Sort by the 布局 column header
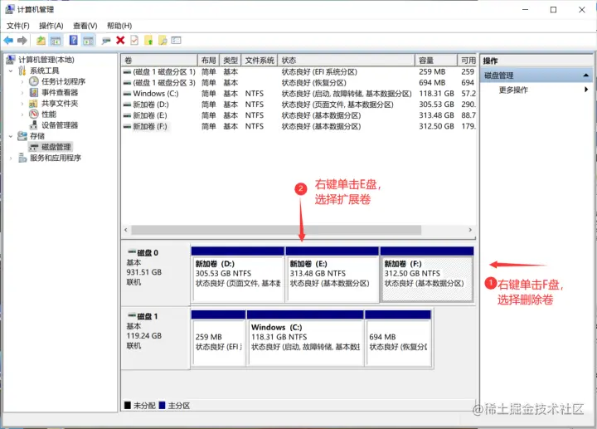The image size is (597, 429). (x=208, y=61)
